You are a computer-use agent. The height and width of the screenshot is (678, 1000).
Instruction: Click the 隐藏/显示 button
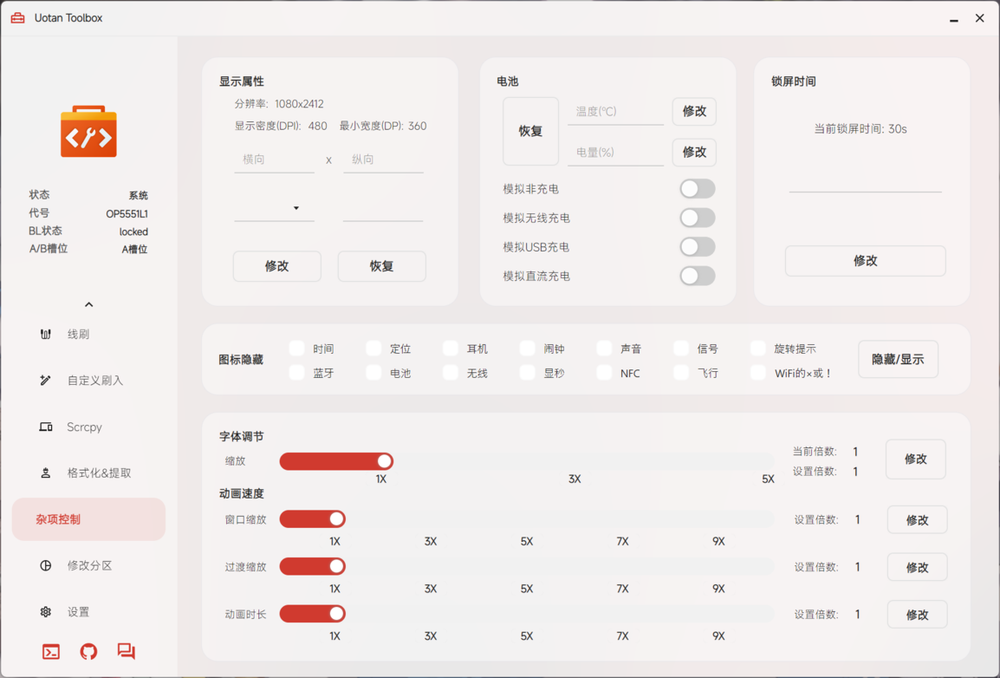click(898, 359)
